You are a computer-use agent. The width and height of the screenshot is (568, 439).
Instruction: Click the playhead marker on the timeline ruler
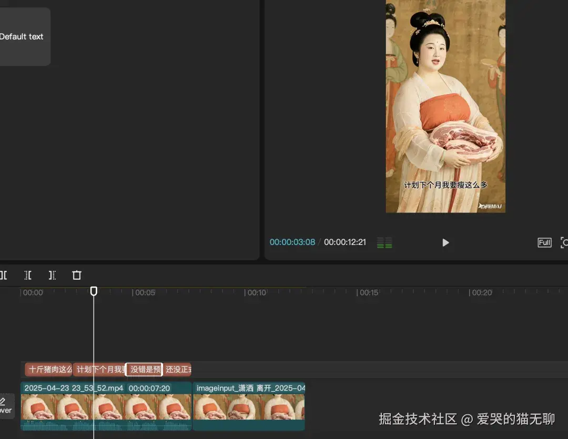tap(94, 290)
